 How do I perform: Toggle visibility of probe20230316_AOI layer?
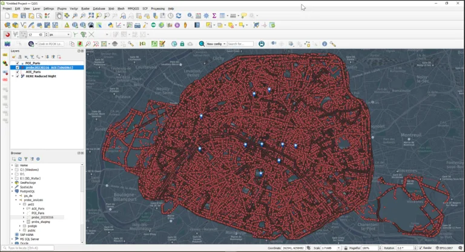point(18,68)
